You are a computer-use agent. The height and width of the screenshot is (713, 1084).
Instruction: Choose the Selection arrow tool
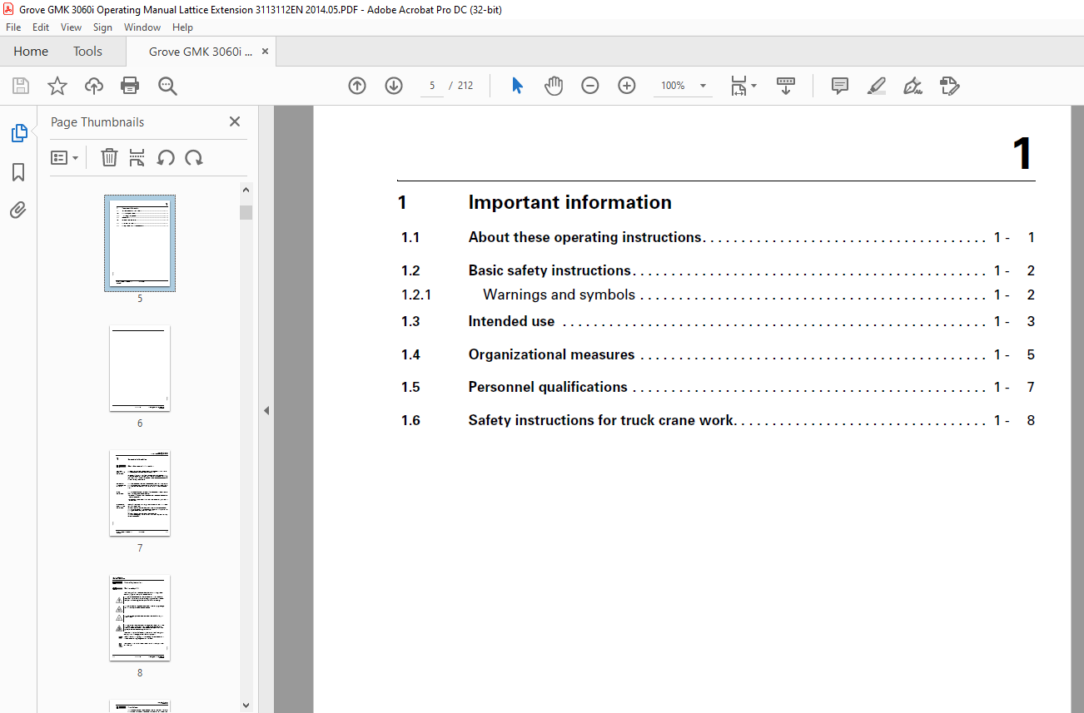click(x=517, y=86)
